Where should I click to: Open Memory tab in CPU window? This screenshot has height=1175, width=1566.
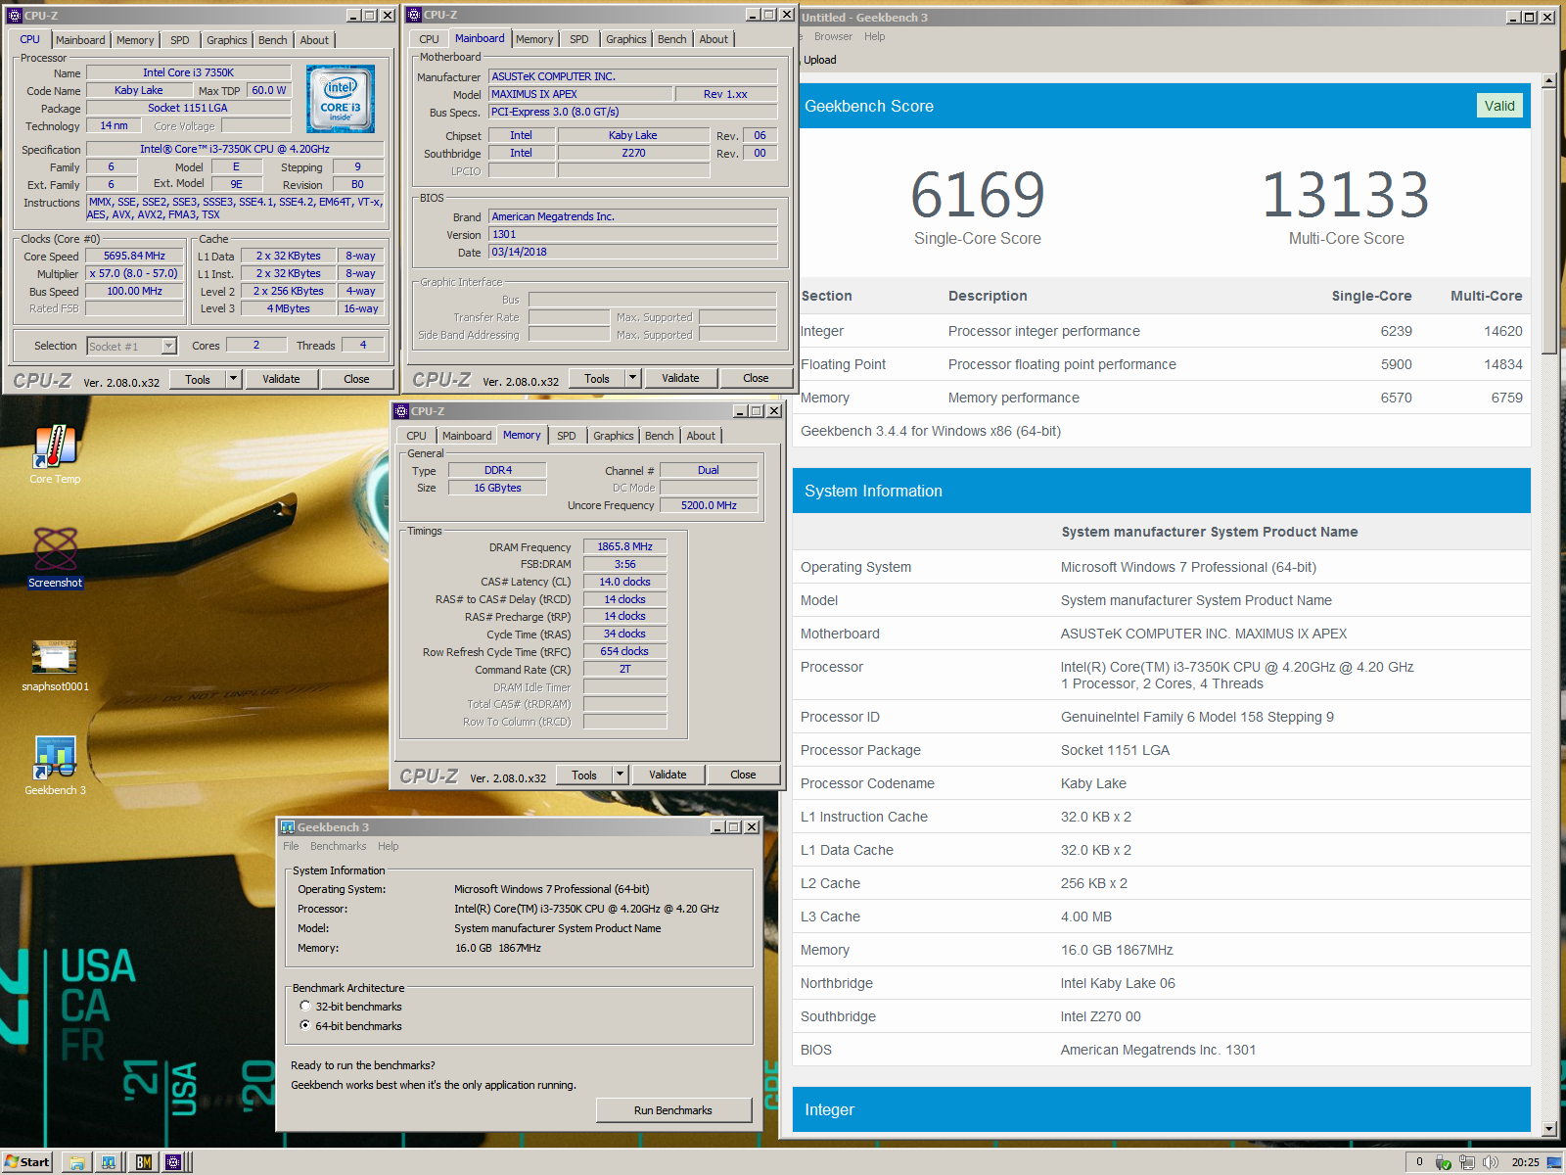pyautogui.click(x=135, y=40)
